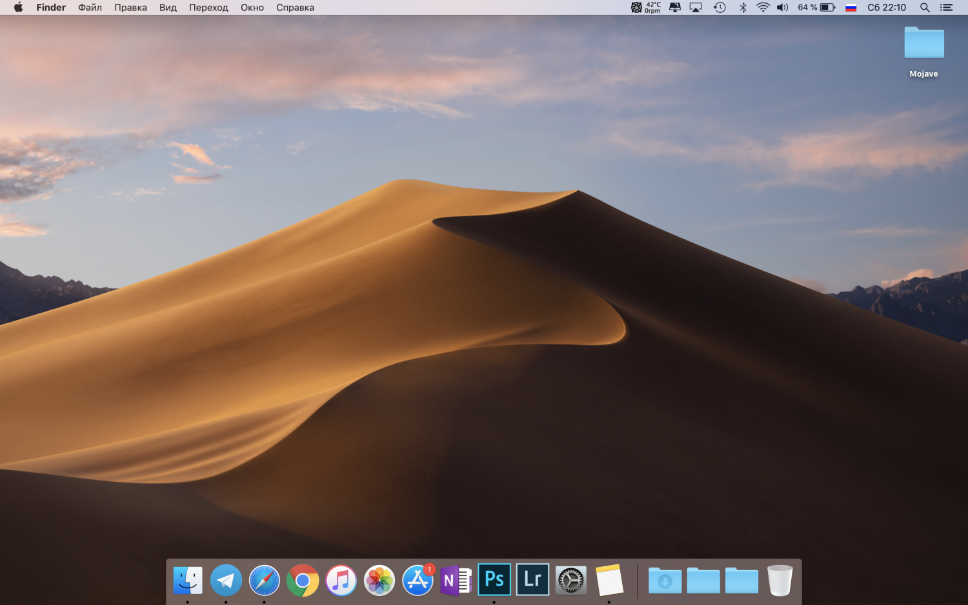Open the Файл menu
The width and height of the screenshot is (968, 605).
pyautogui.click(x=90, y=8)
